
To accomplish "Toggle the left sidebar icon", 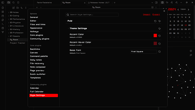I will coord(3,3).
